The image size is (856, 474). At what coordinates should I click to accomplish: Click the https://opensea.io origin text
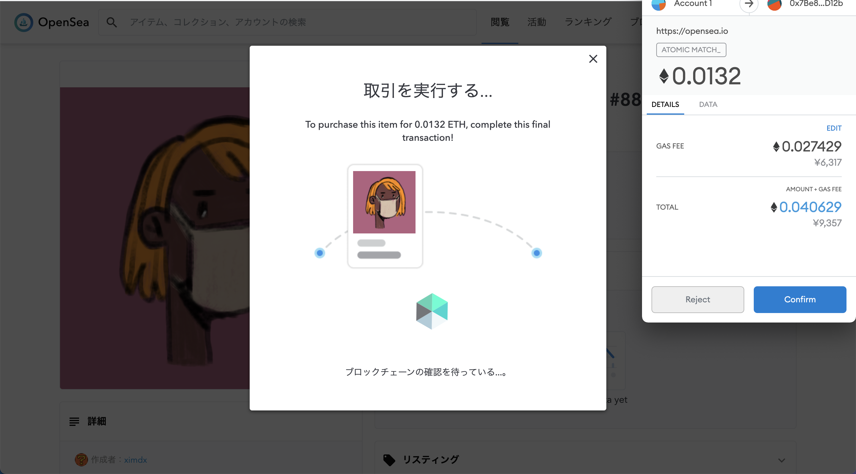[692, 31]
